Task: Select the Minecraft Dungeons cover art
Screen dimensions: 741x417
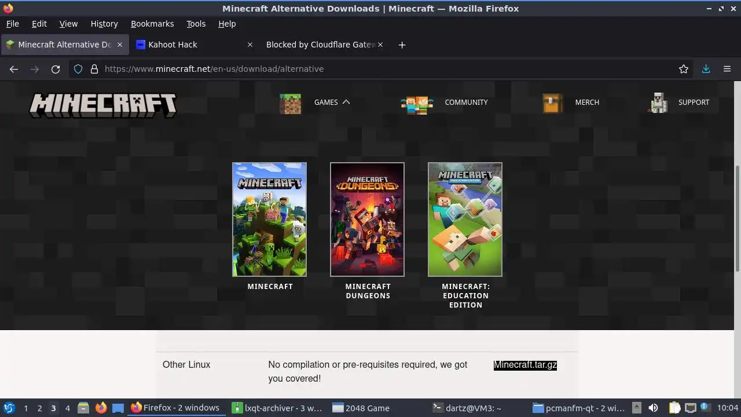Action: pyautogui.click(x=367, y=220)
